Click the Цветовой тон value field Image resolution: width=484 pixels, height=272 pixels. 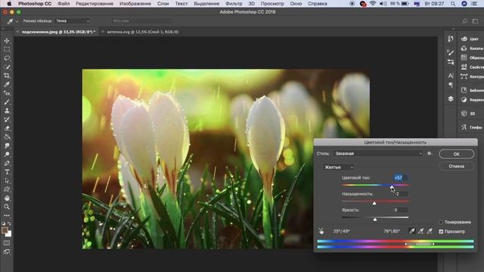tap(400, 178)
